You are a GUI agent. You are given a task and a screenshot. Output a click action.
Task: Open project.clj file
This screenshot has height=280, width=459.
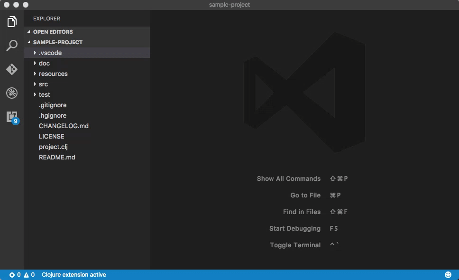53,147
